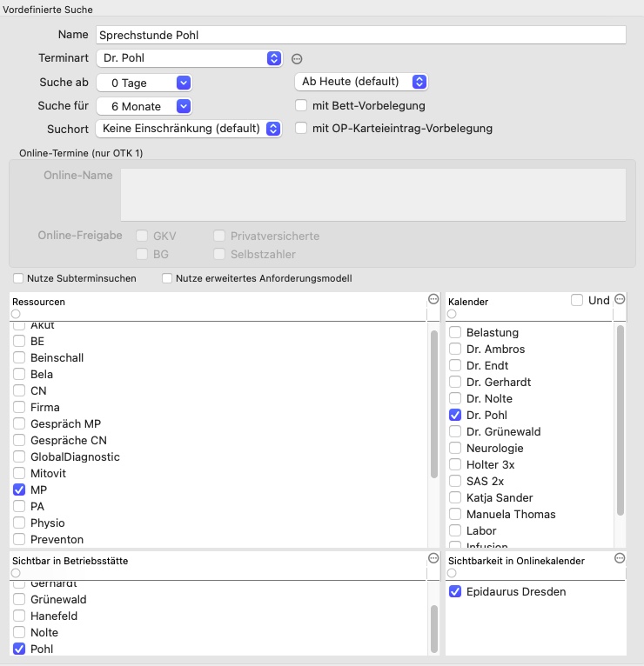Check Hanefeld in Betriebsstätte list

(18, 616)
